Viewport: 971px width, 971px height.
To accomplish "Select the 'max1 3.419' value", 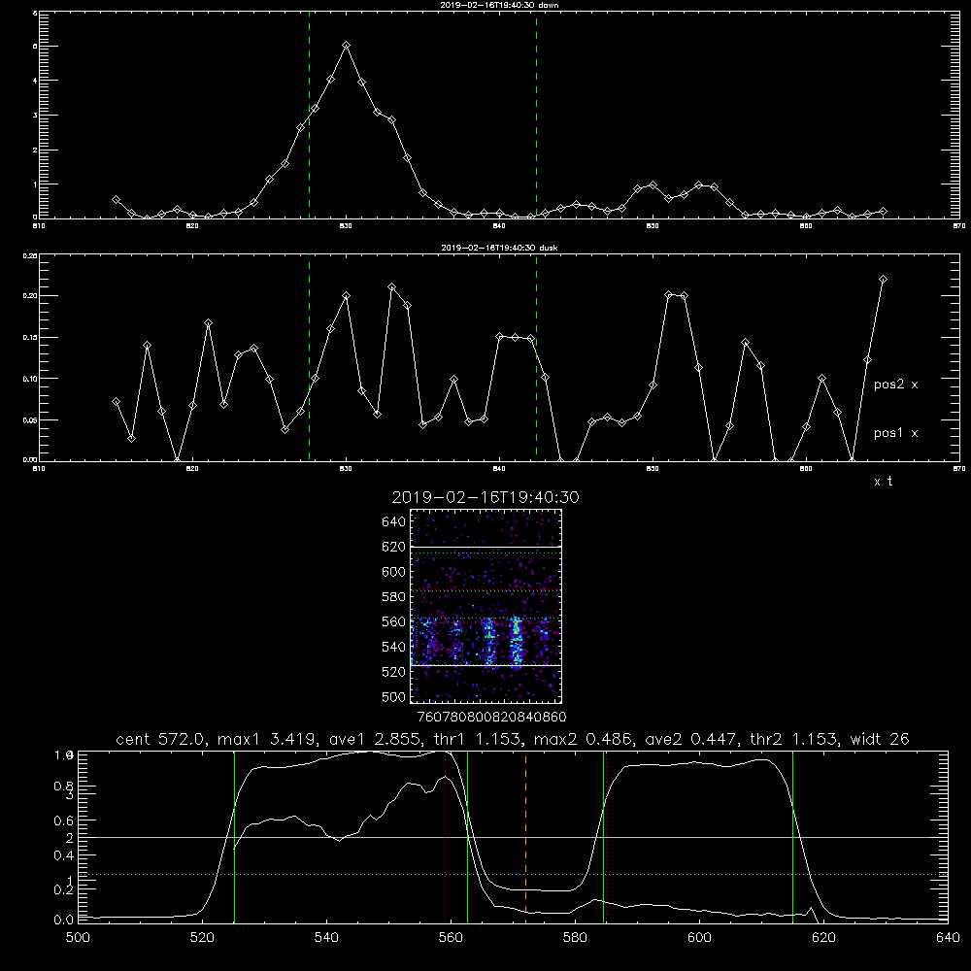I will coord(268,739).
